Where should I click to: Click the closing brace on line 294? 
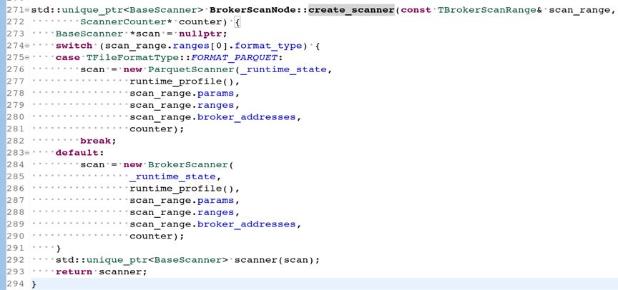click(x=34, y=284)
